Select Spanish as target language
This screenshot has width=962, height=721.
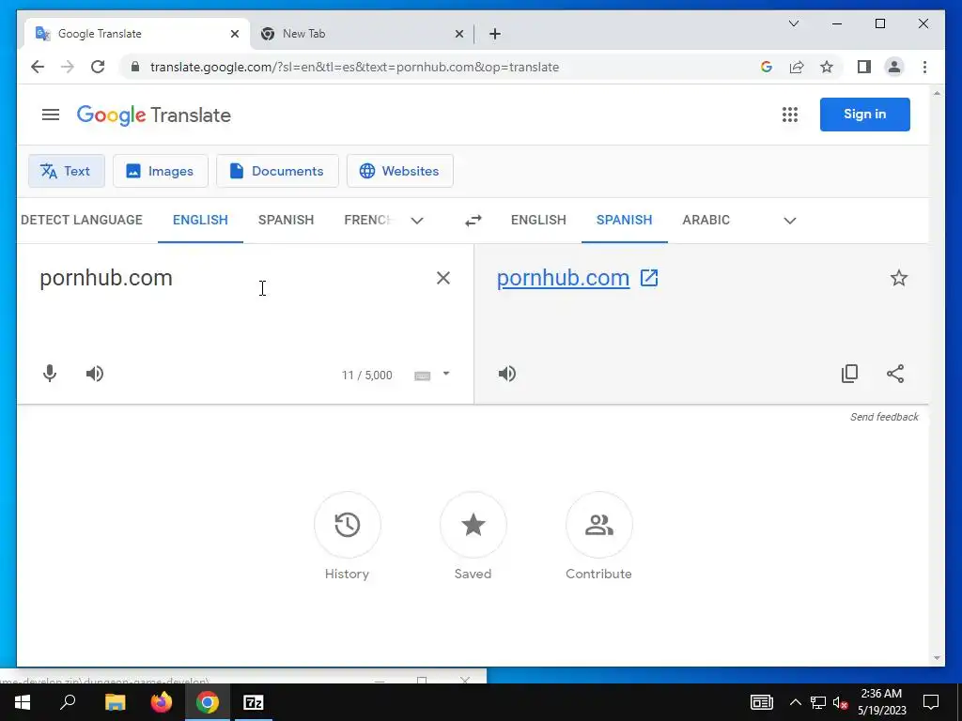[625, 220]
